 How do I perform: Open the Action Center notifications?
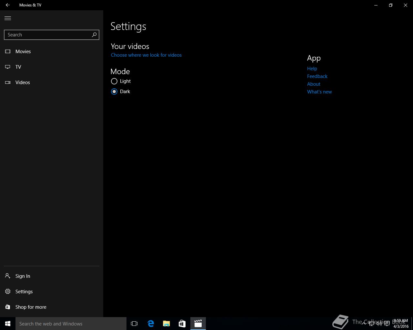tap(387, 324)
